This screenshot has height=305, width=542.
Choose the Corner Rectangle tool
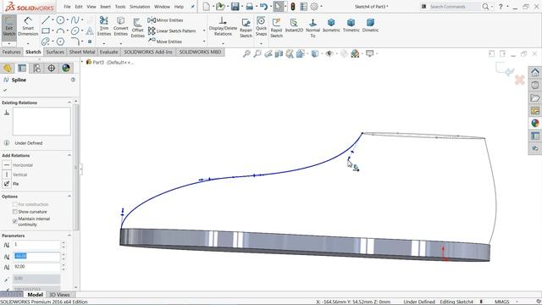tap(46, 30)
